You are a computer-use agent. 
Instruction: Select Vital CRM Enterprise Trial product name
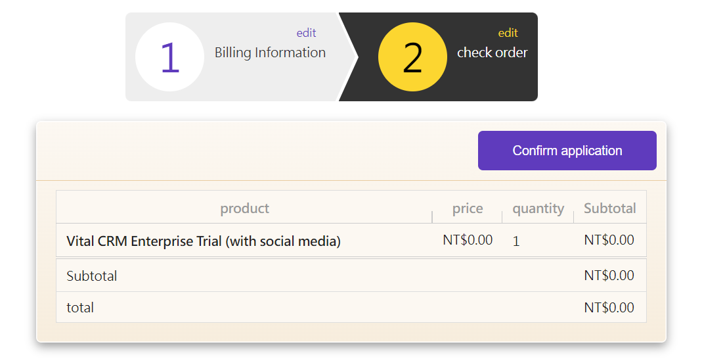[204, 241]
